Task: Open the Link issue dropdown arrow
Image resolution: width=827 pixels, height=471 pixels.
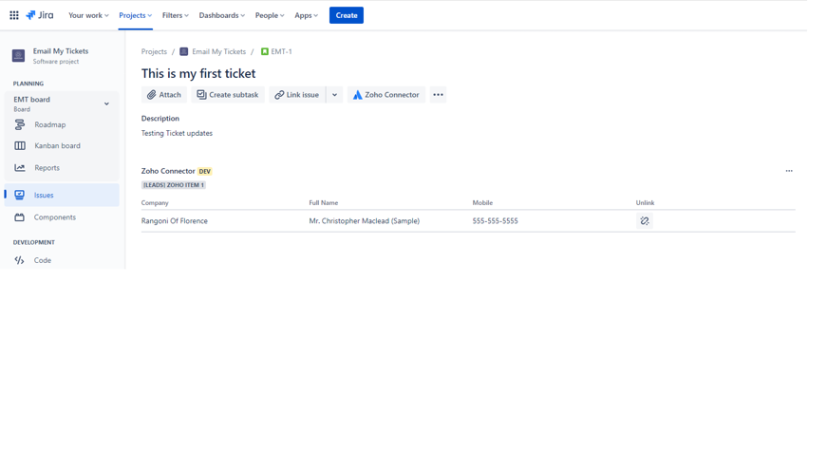Action: coord(334,95)
